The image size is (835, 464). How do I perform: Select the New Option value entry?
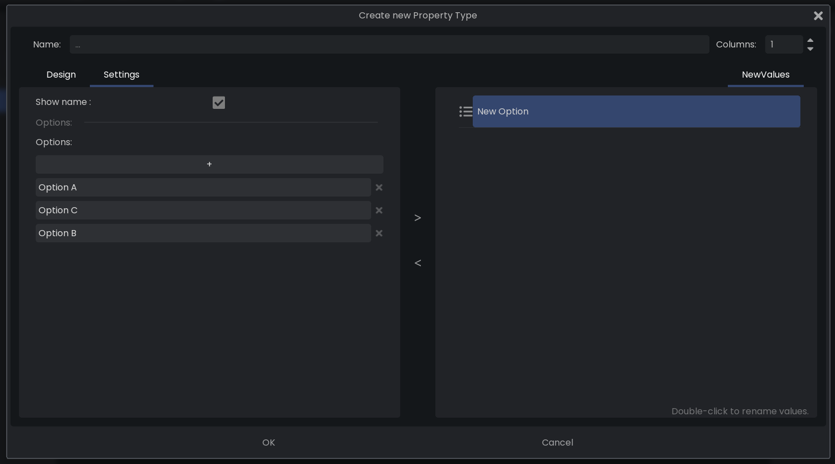(636, 112)
